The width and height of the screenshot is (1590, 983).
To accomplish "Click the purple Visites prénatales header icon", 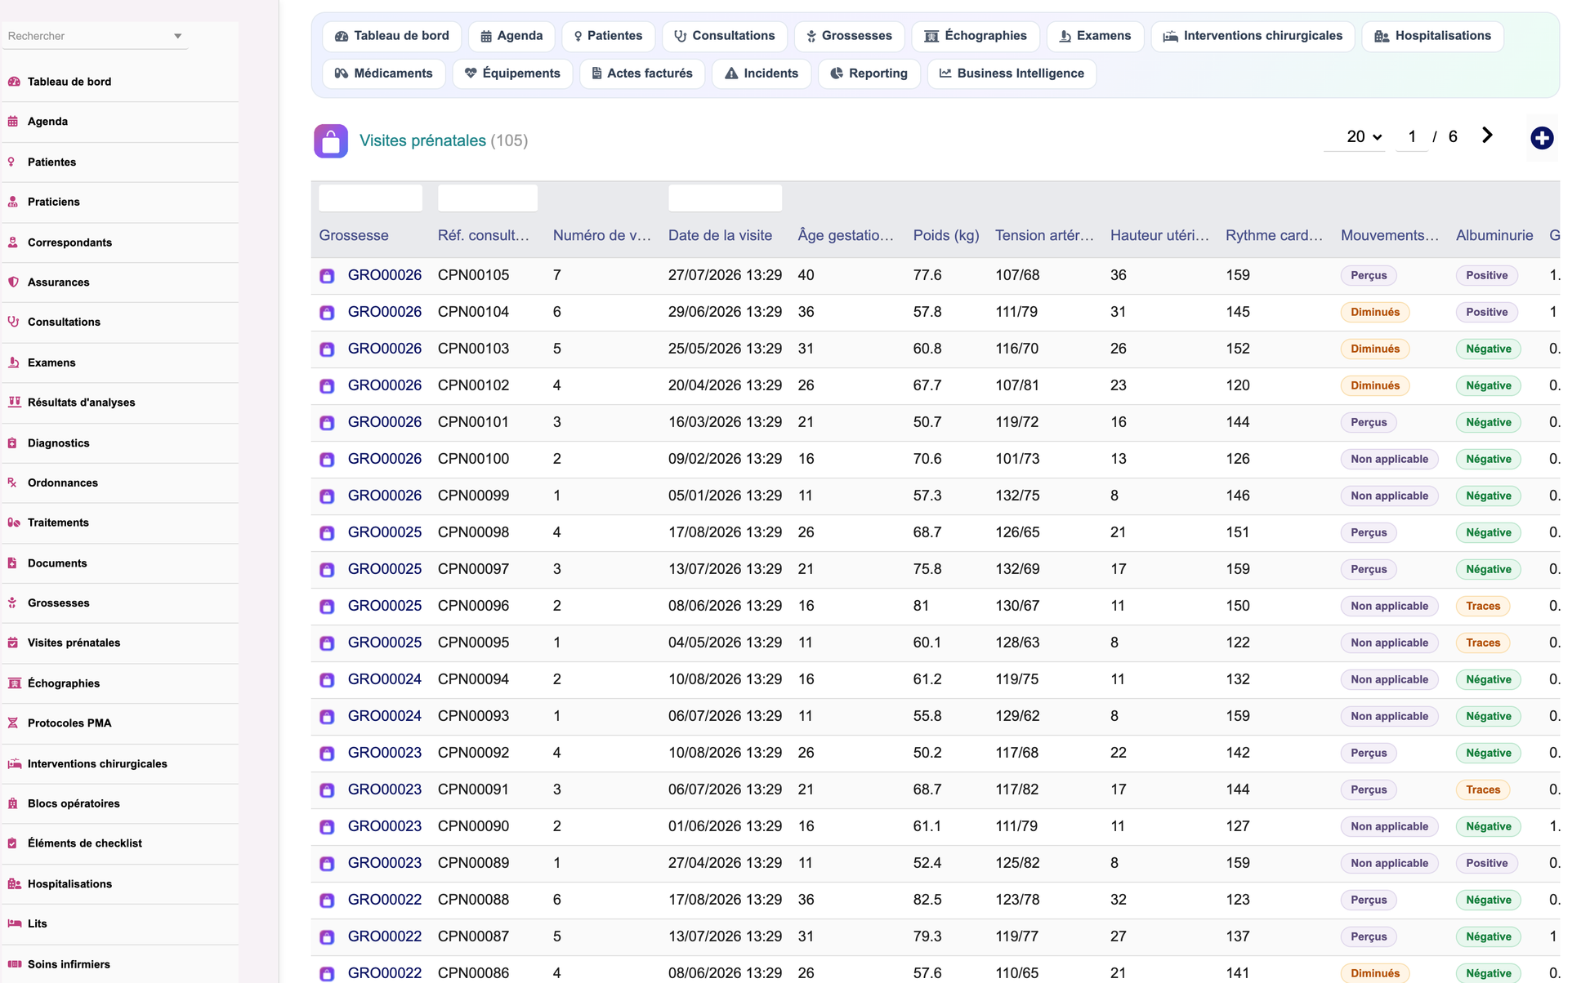I will 331,141.
